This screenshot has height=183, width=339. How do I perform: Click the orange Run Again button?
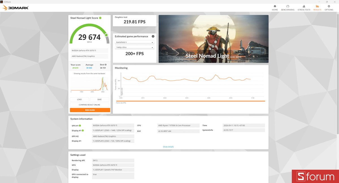90,110
